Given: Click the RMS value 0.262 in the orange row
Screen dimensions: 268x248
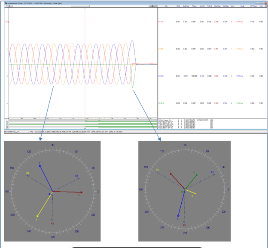Looking at the screenshot, I should 178,49.
